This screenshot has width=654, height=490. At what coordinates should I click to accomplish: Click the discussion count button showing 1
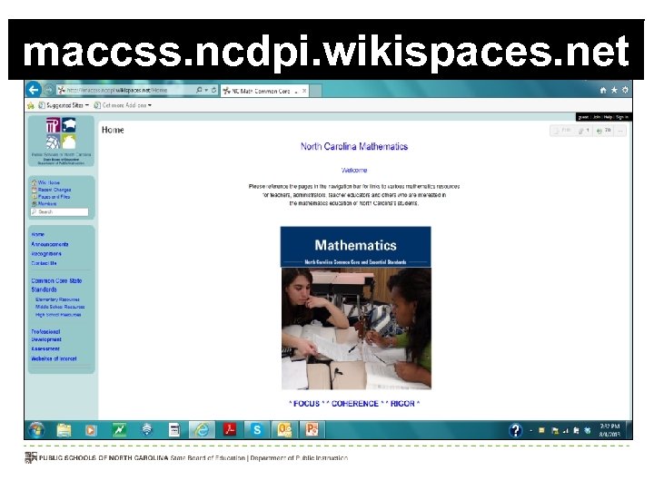click(x=583, y=131)
